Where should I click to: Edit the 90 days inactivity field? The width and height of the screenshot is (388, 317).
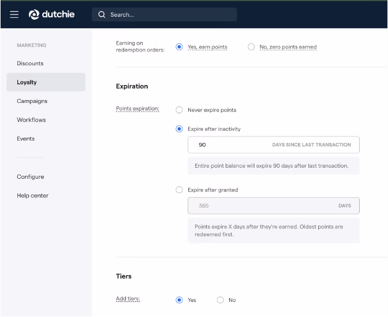click(x=274, y=145)
